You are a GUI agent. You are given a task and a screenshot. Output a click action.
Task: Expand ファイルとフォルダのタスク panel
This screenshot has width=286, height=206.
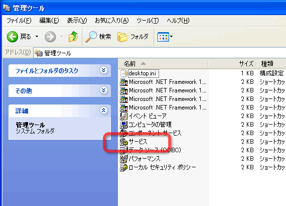(103, 70)
